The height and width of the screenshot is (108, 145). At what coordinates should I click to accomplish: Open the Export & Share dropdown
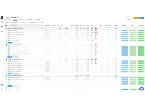click(x=9, y=22)
